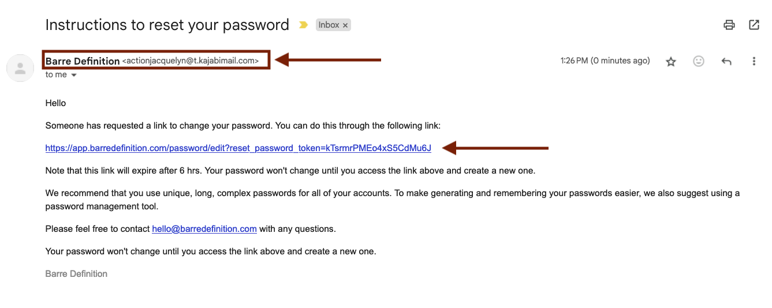Open the email in a new window

(754, 25)
